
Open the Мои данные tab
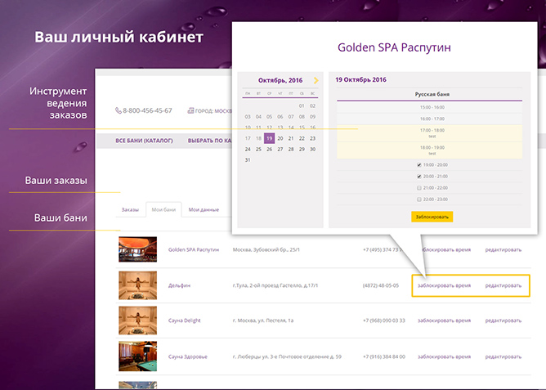pos(204,209)
